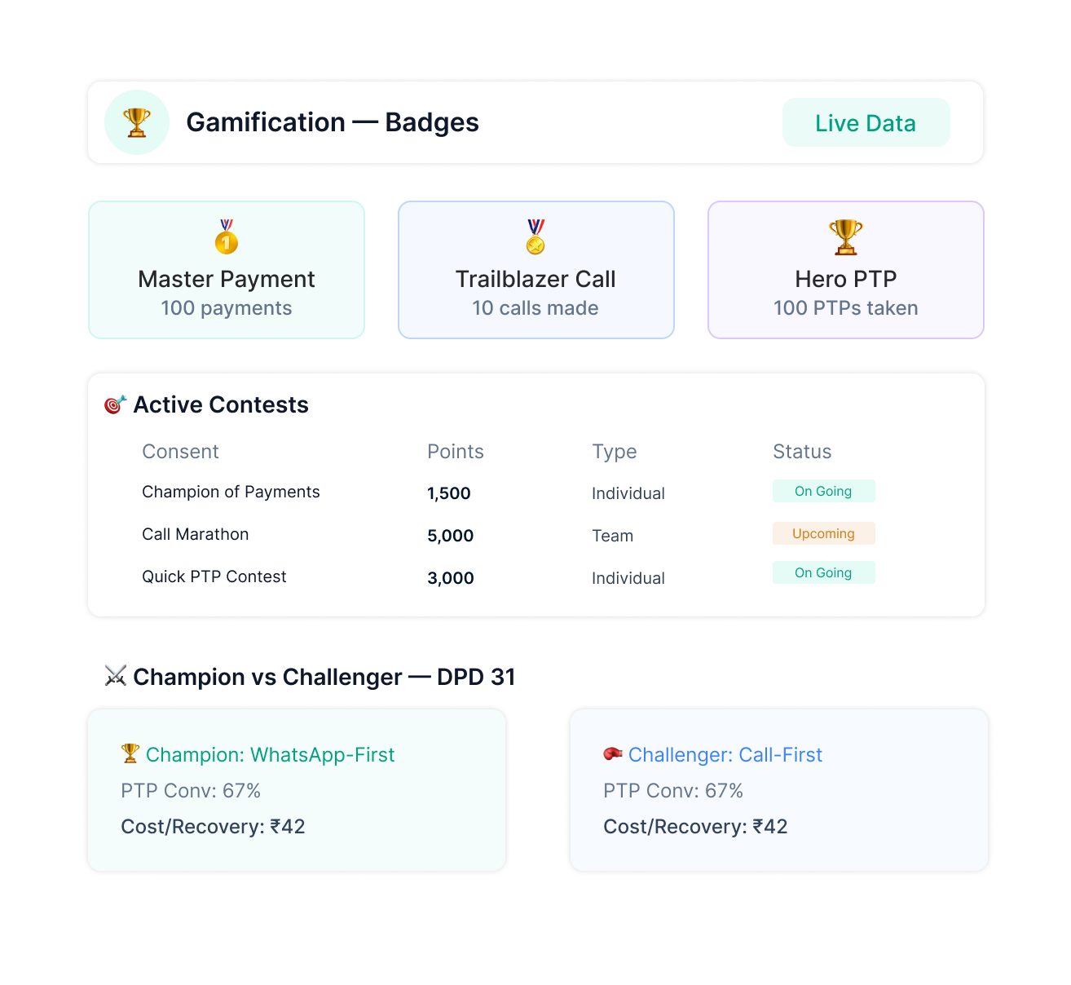Open the Challenger: Call-First link
The height and width of the screenshot is (985, 1071).
click(725, 755)
